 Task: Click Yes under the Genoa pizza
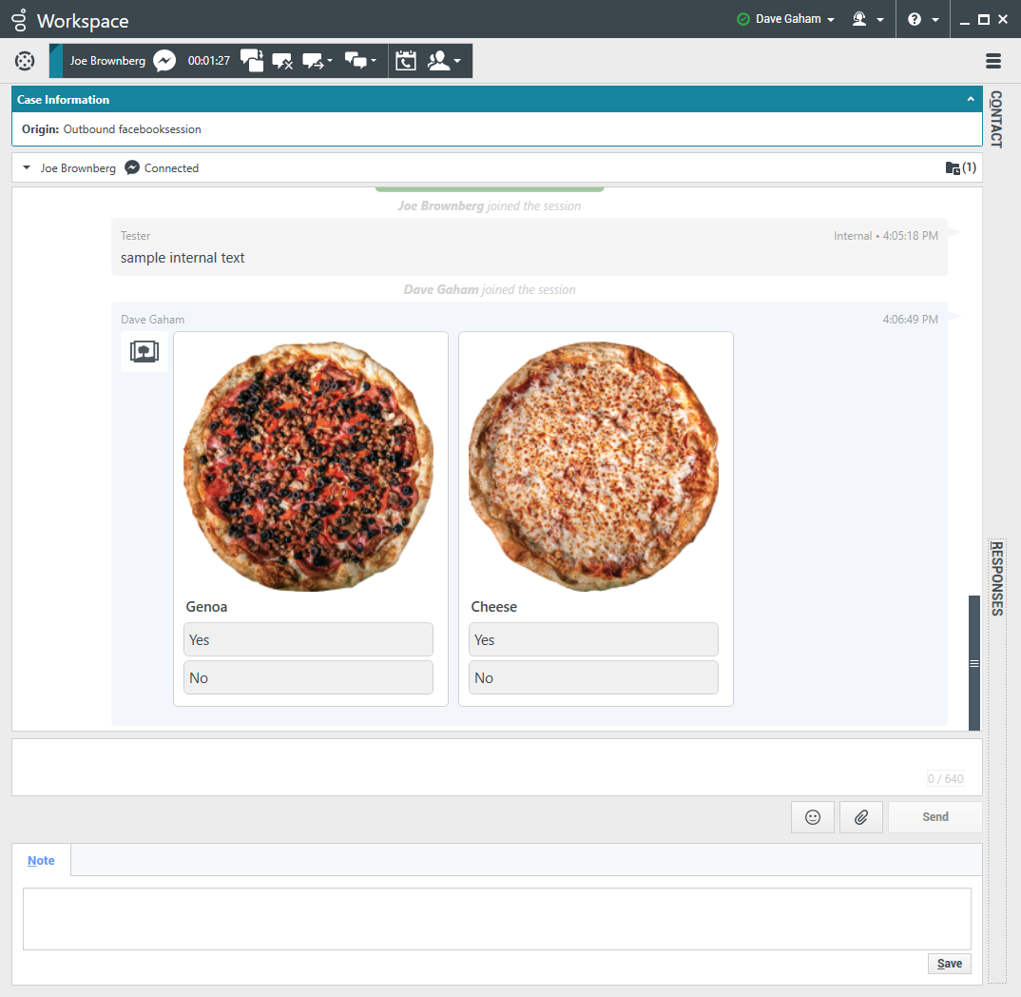click(308, 639)
